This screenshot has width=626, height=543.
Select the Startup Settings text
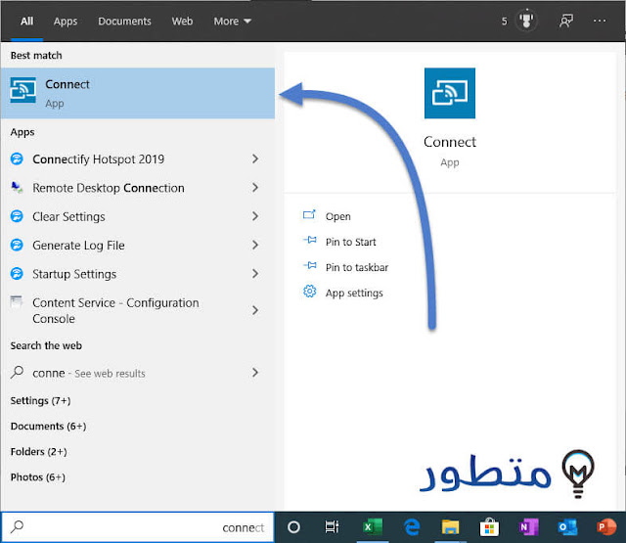coord(74,274)
